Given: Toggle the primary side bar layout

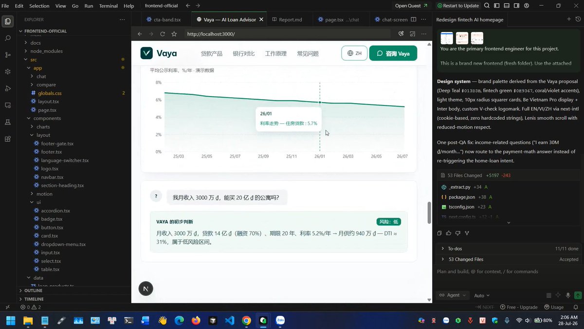Looking at the screenshot, I should [x=496, y=6].
